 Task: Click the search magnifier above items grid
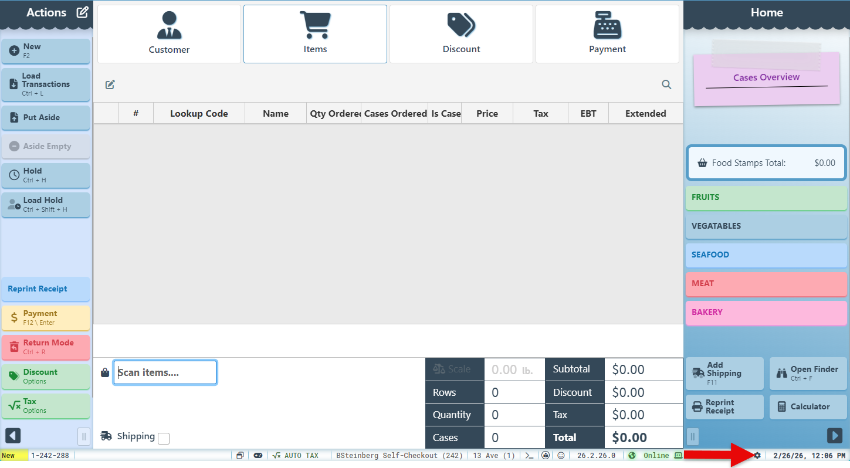(x=666, y=84)
